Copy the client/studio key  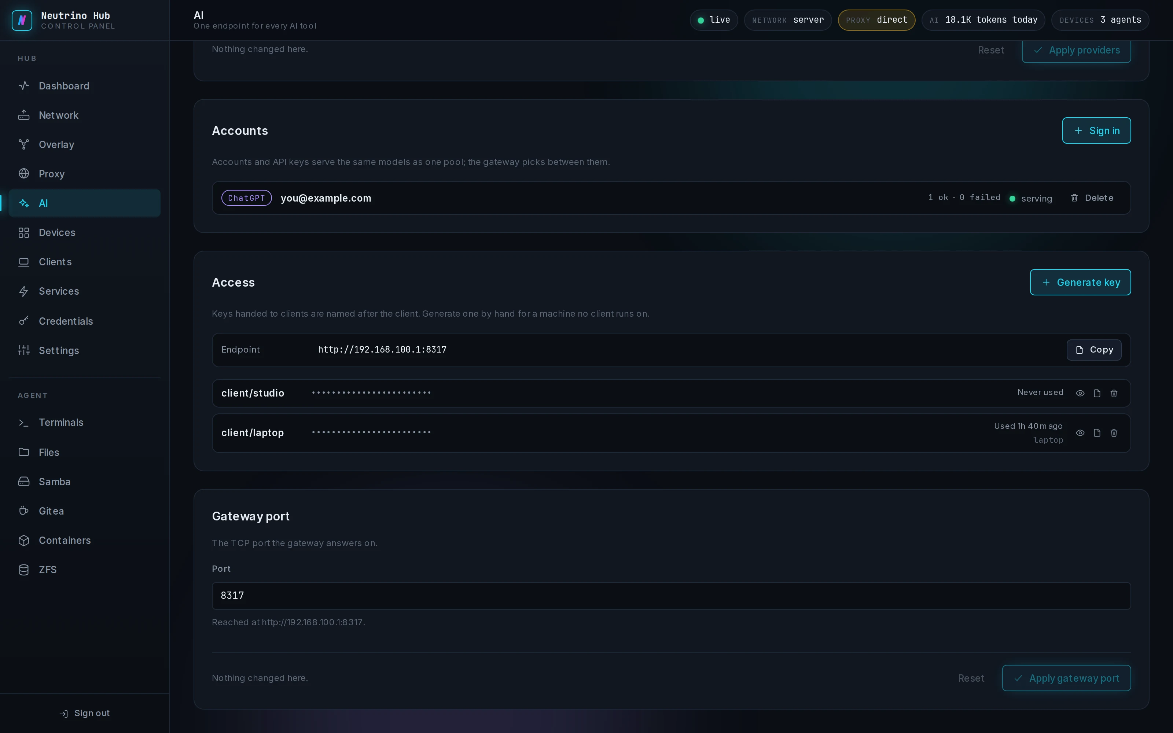pos(1097,393)
